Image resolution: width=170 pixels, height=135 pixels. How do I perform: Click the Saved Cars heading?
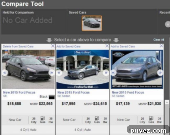(x=78, y=13)
